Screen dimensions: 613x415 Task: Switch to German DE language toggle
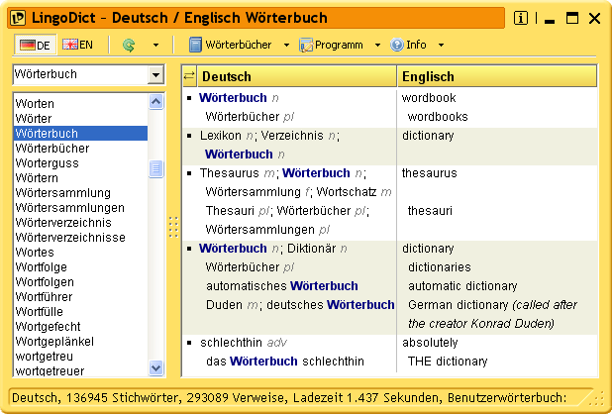(x=36, y=45)
